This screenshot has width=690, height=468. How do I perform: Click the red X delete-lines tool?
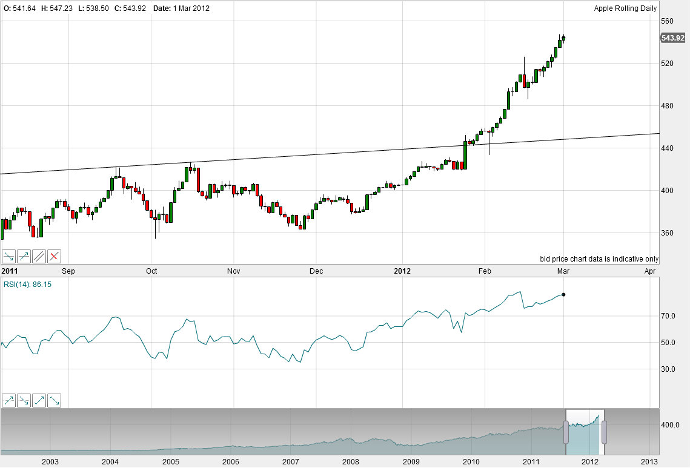[x=54, y=256]
